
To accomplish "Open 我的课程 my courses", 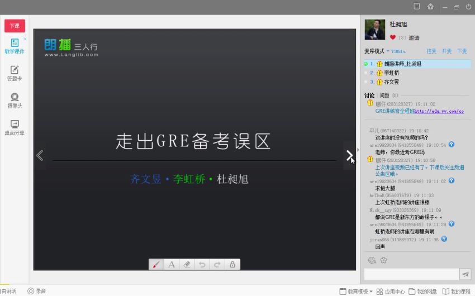I will click(457, 292).
